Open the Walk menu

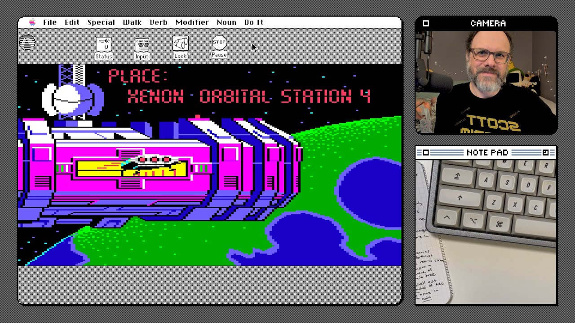132,22
